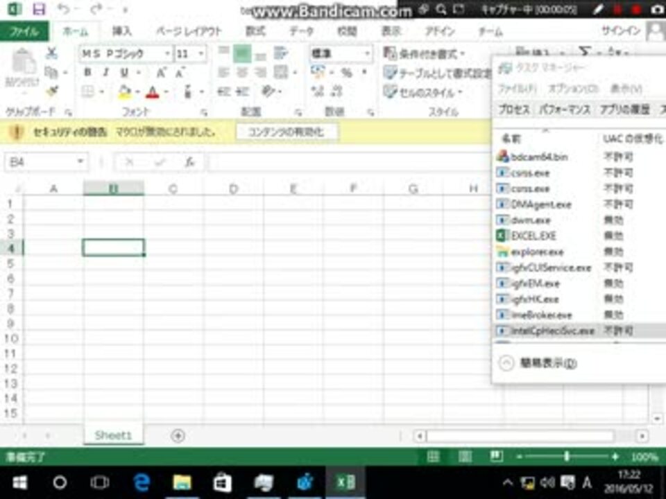Viewport: 666px width, 499px height.
Task: Click the Wrap Text icon
Action: tap(281, 53)
